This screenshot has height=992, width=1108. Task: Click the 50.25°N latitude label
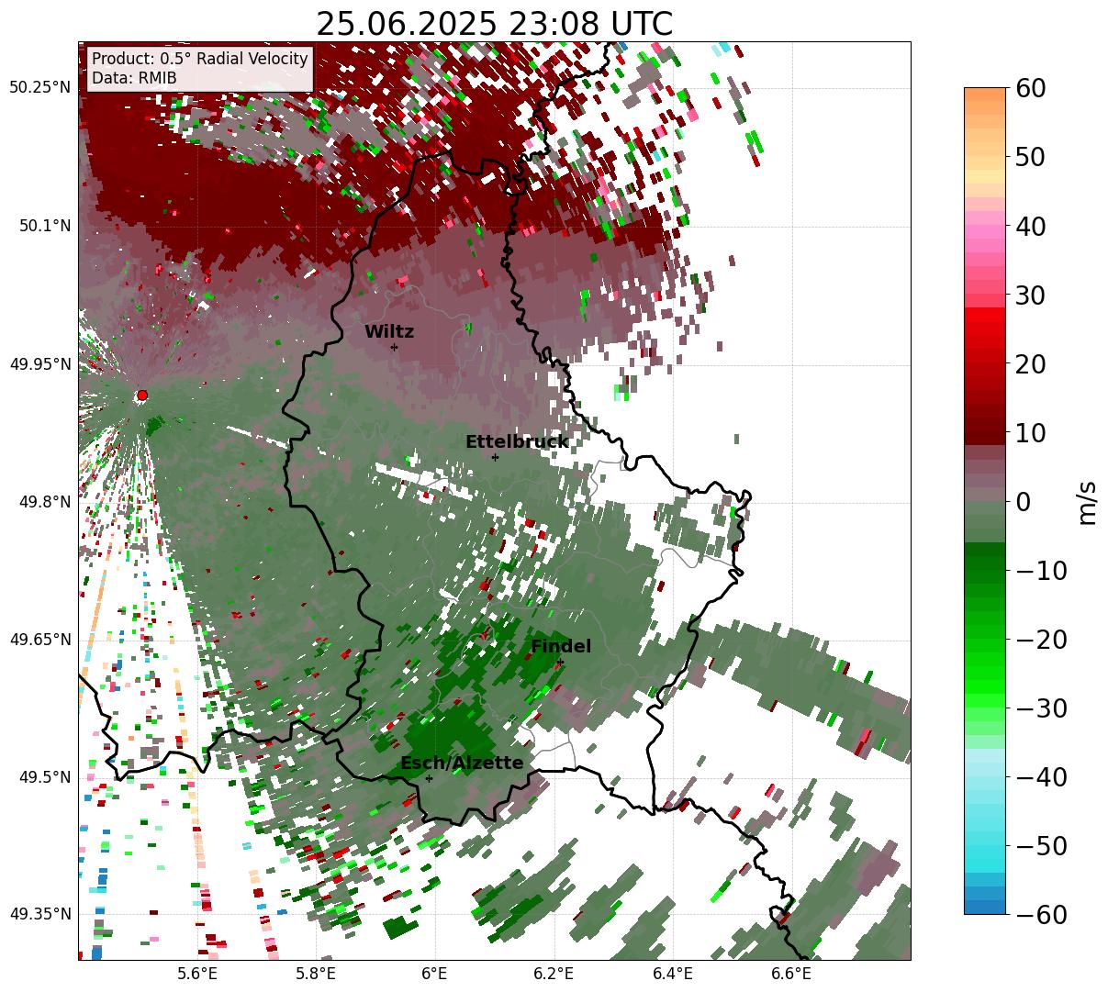tap(39, 88)
